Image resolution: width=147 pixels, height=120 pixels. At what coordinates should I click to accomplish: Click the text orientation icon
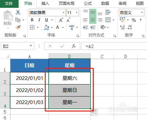[x=103, y=27]
